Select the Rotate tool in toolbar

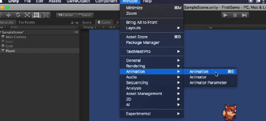coord(18,15)
